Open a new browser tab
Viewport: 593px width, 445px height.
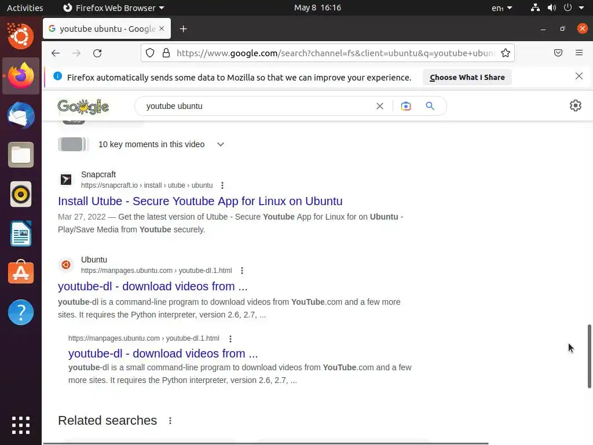pos(184,29)
